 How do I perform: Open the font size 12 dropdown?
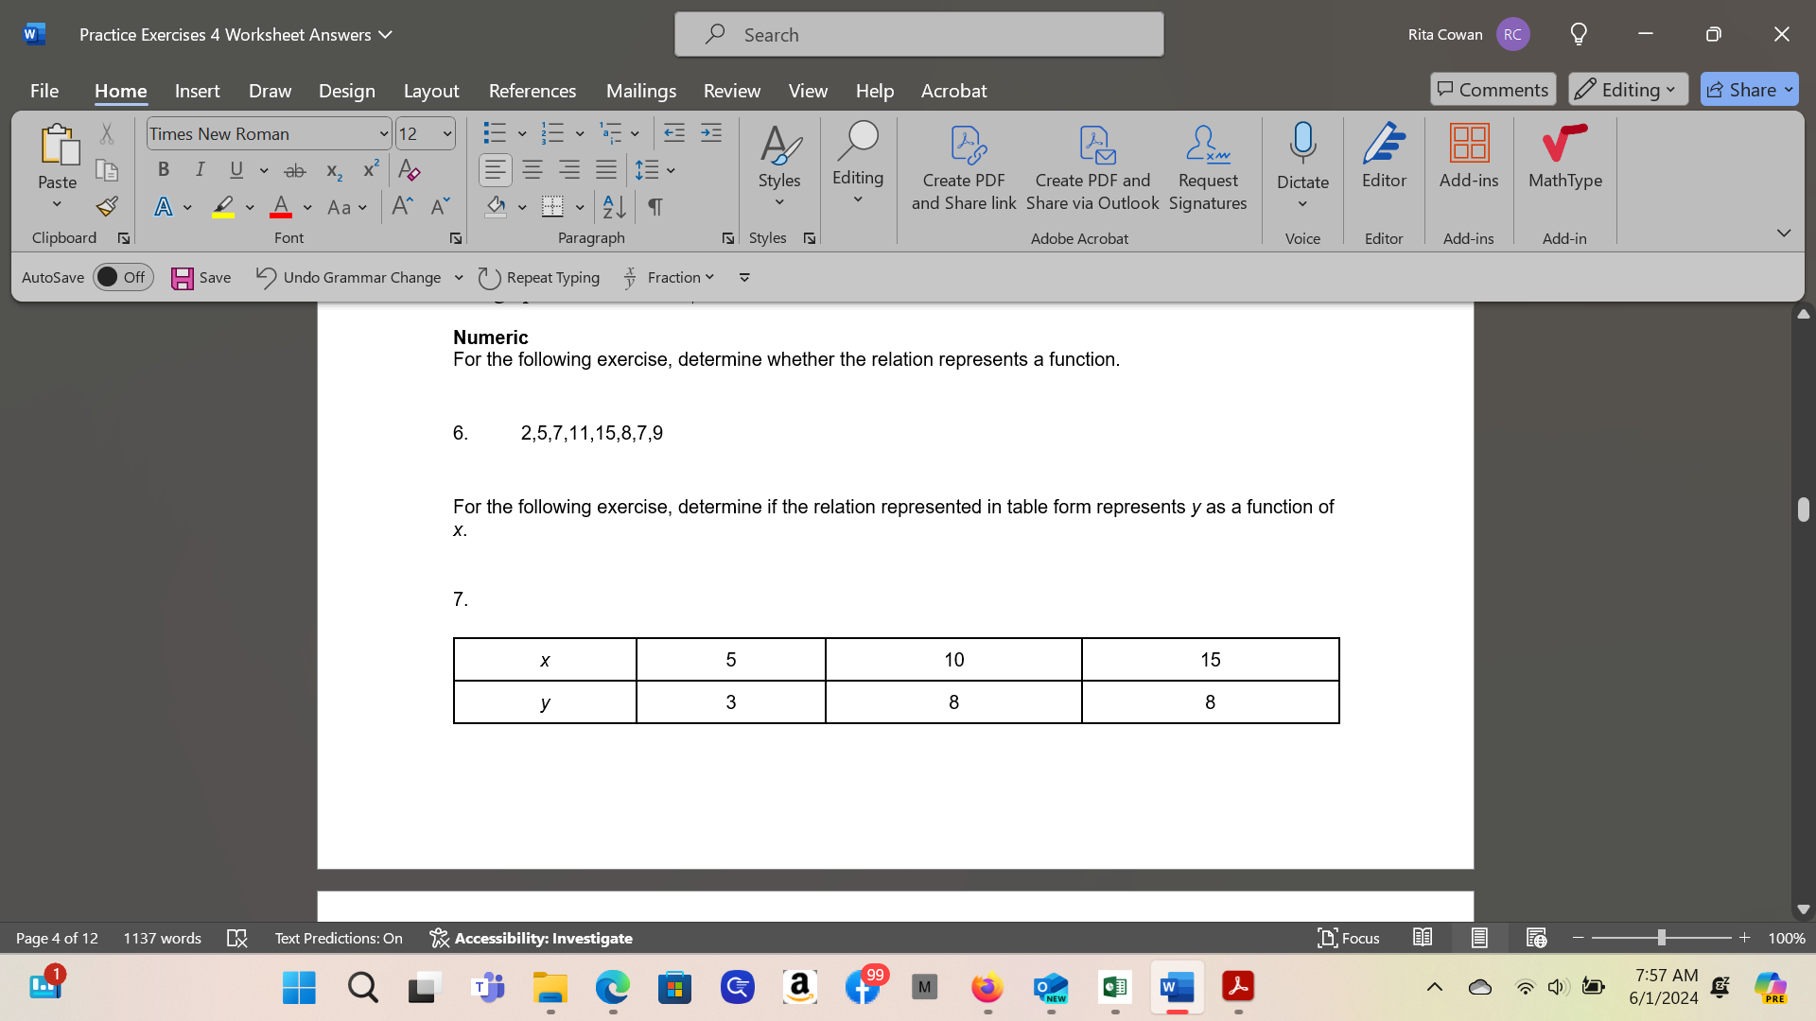(x=446, y=134)
